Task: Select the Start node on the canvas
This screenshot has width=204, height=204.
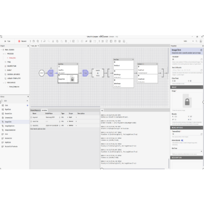Action: [42, 73]
